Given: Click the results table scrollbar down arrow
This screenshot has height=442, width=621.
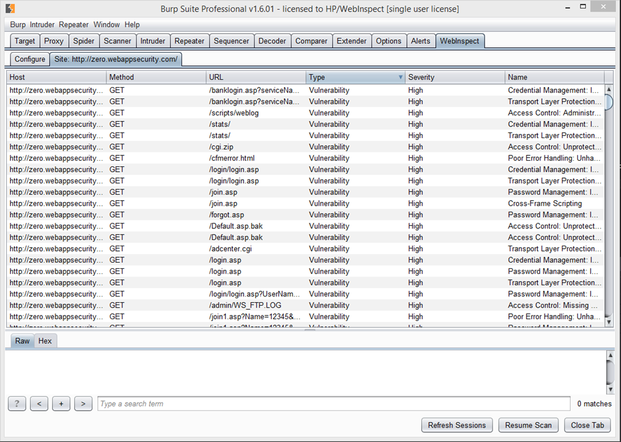Looking at the screenshot, I should coord(609,322).
